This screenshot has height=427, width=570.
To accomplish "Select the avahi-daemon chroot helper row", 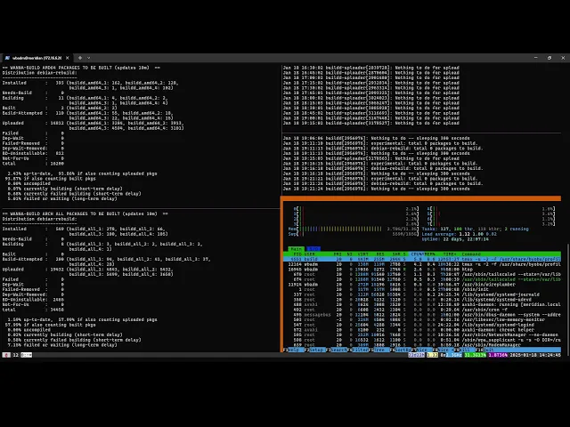I will pyautogui.click(x=422, y=330).
